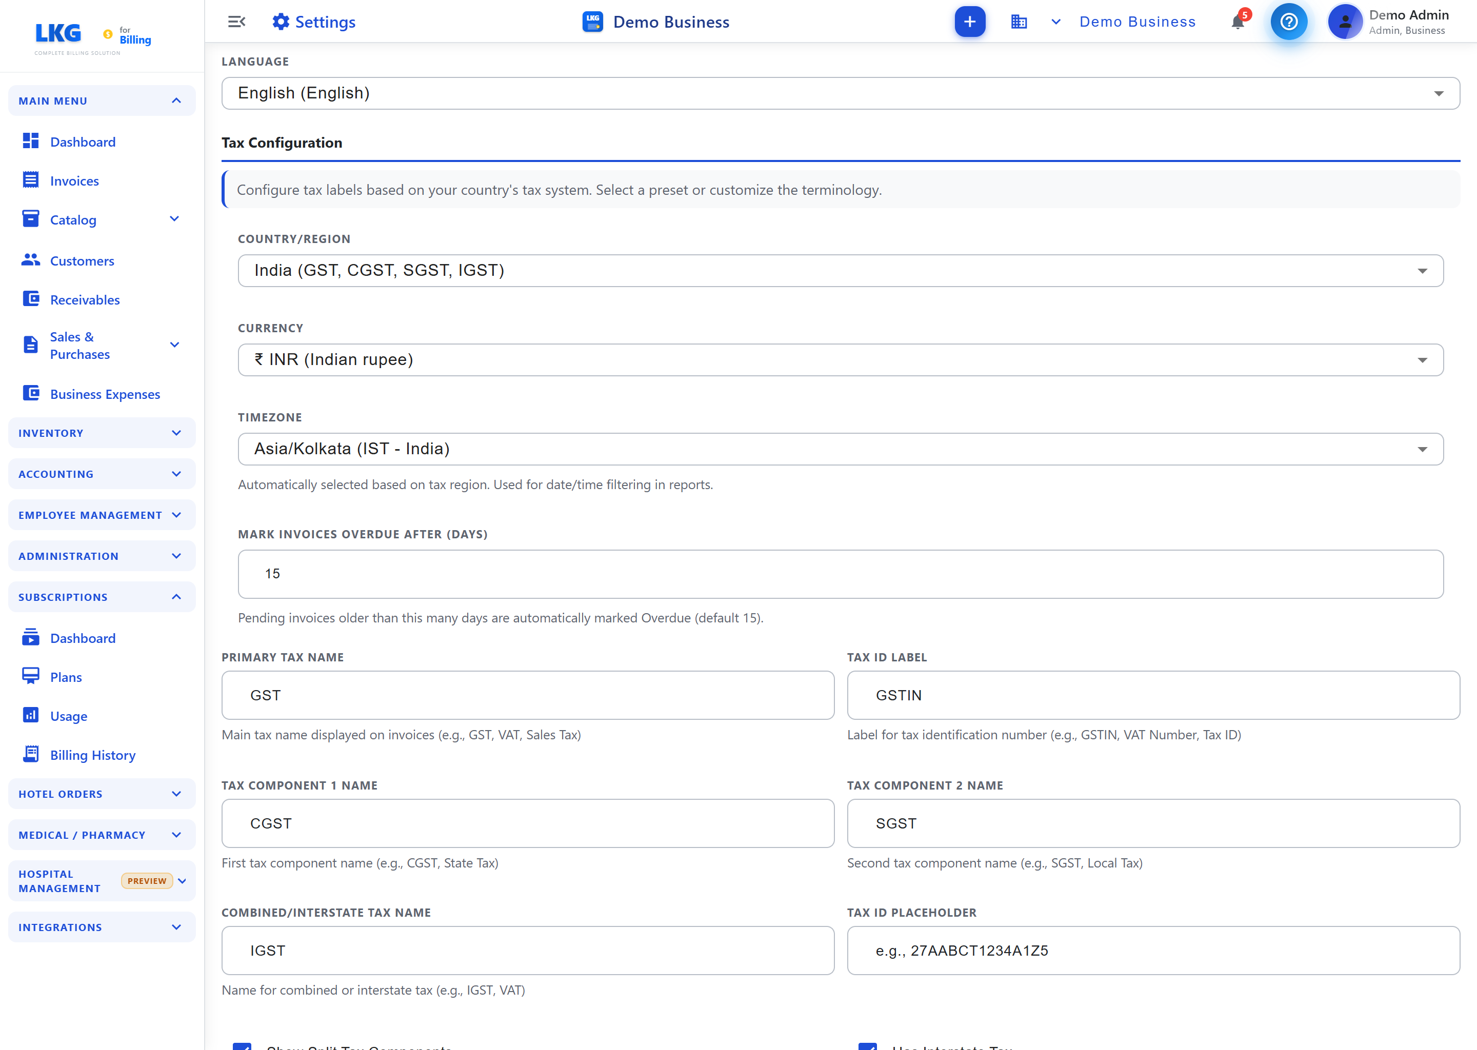Open subscription Plans page

point(66,677)
